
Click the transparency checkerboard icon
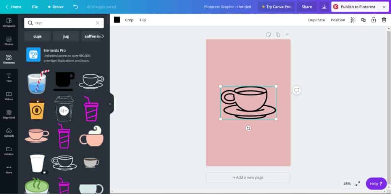(x=352, y=20)
